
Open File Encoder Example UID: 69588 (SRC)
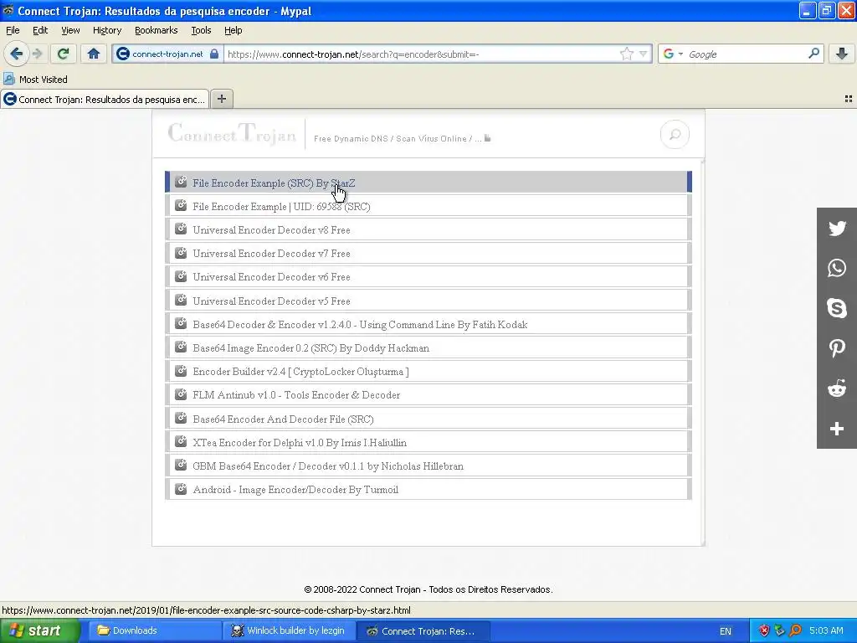click(x=428, y=206)
